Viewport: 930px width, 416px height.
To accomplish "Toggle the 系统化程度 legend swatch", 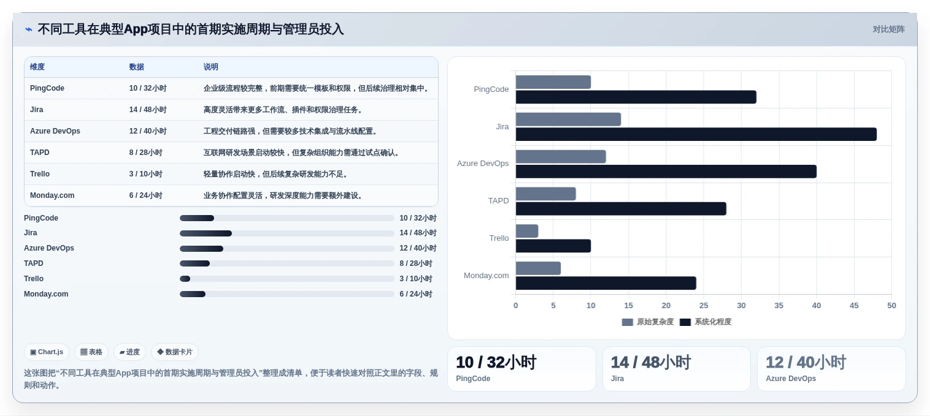I will click(x=685, y=322).
